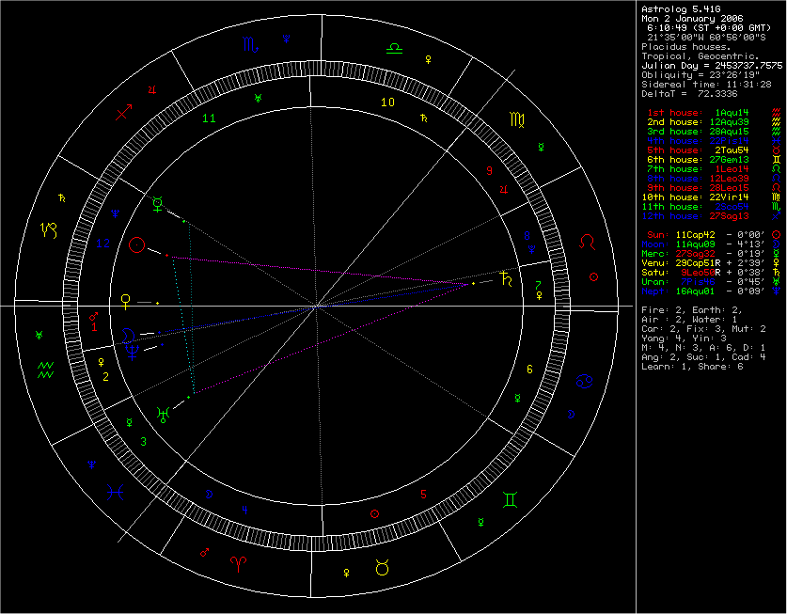Select the blue house number 4 on the wheel

point(244,510)
